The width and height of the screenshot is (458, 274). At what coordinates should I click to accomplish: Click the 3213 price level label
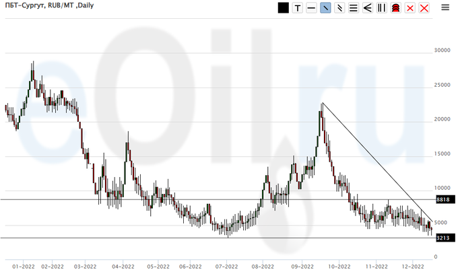[443, 238]
